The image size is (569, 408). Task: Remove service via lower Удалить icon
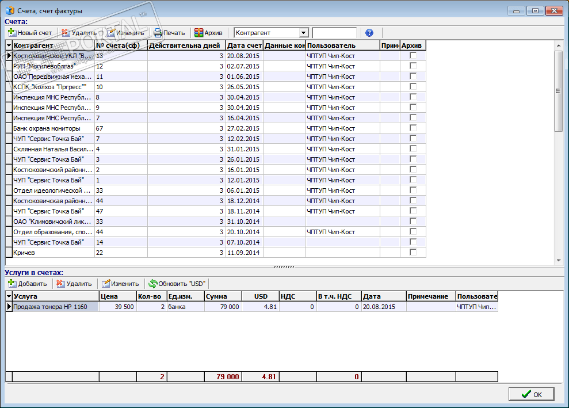click(60, 284)
